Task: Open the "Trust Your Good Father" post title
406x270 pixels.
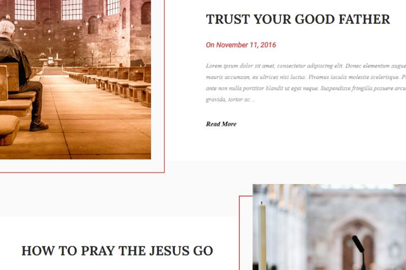Action: point(298,19)
